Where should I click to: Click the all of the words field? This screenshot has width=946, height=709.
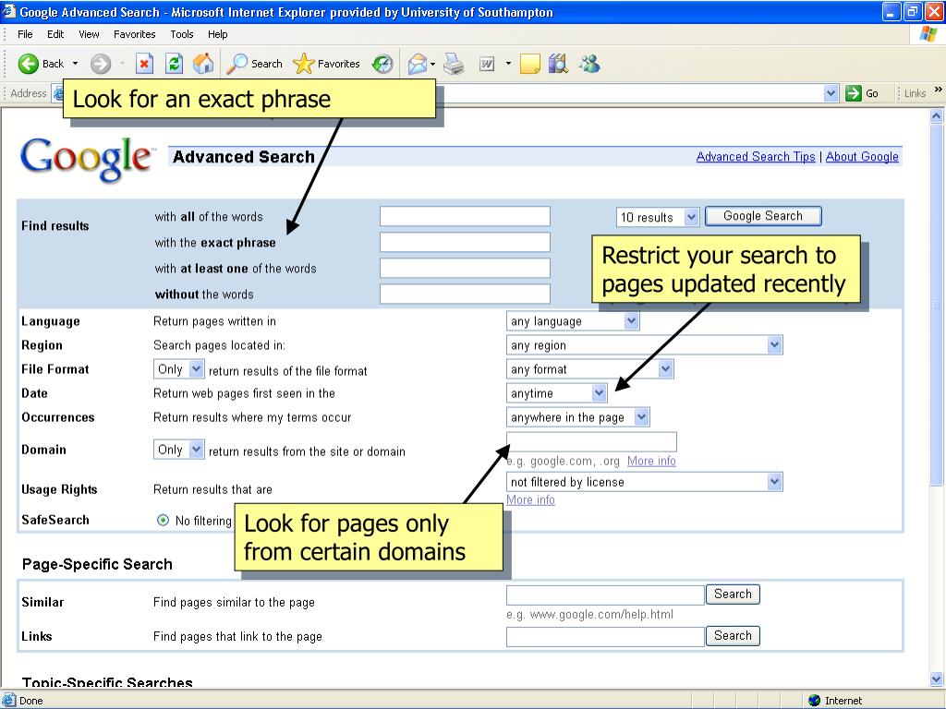coord(466,216)
